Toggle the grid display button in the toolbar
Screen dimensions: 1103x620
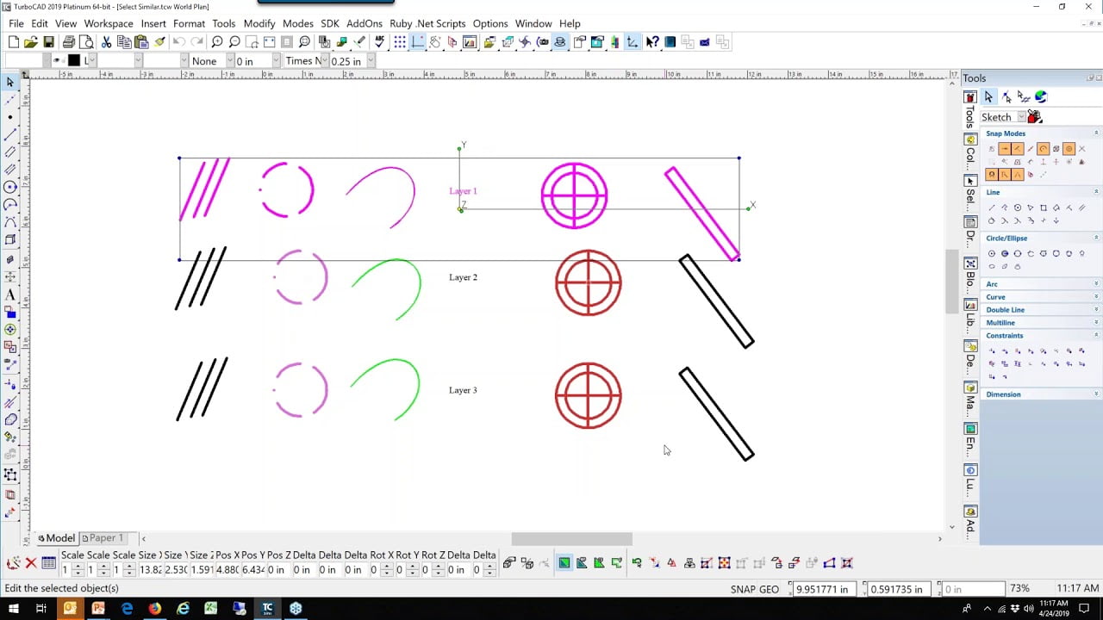pos(401,42)
